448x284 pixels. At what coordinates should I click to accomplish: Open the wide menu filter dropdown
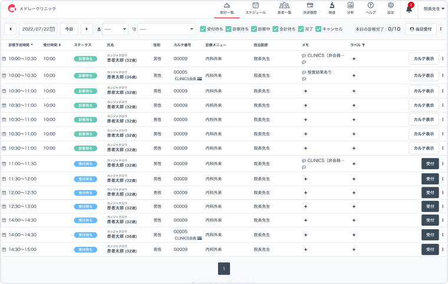pos(166,29)
